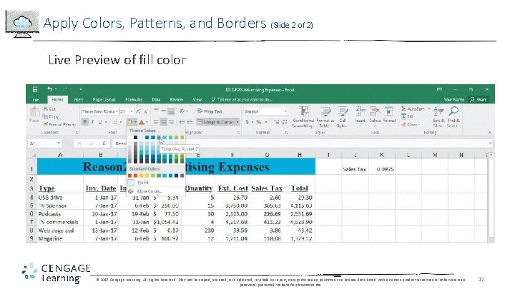Image resolution: width=515 pixels, height=289 pixels.
Task: Toggle Underline formatting
Action: pyautogui.click(x=100, y=122)
